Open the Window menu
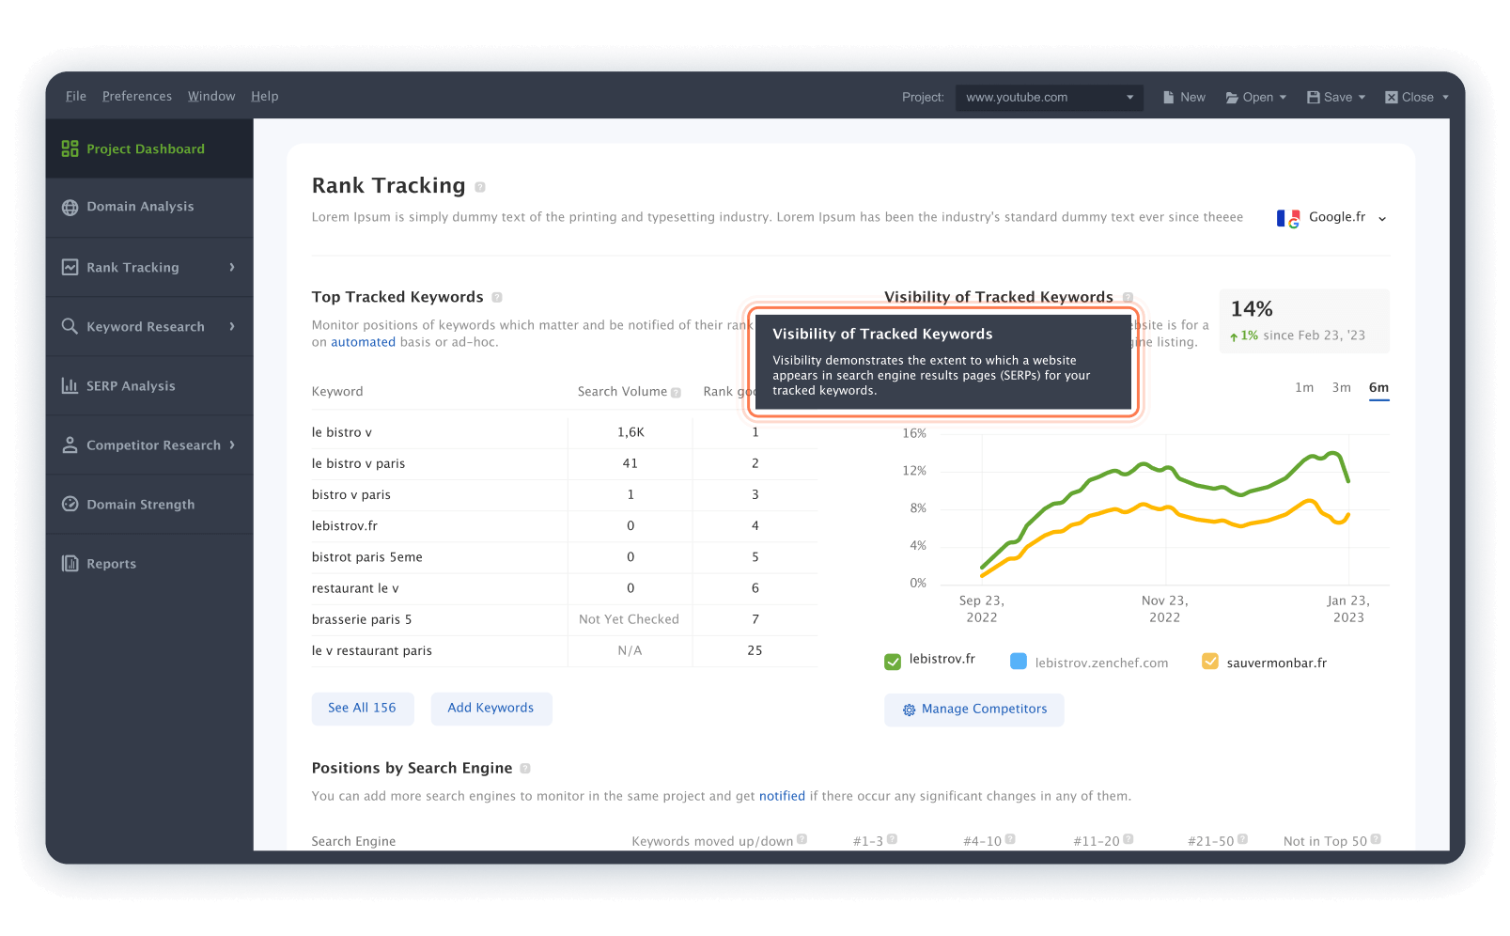Image resolution: width=1510 pixels, height=936 pixels. (211, 96)
